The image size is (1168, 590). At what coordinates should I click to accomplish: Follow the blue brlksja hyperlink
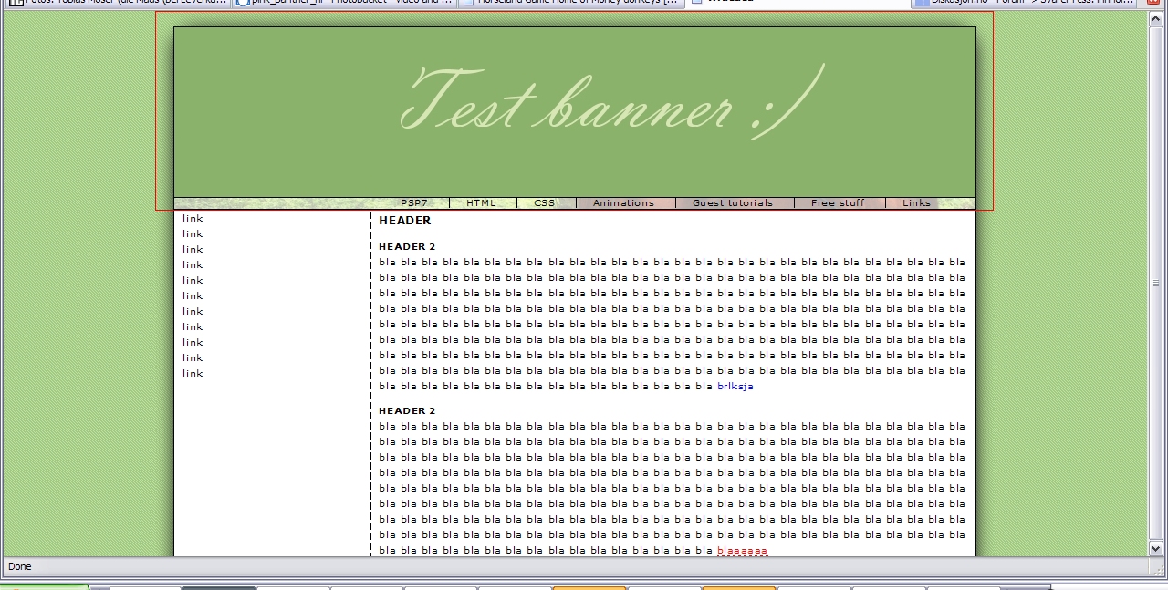(735, 387)
